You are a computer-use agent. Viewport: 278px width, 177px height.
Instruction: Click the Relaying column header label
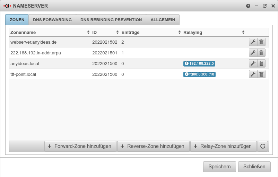tap(193, 33)
